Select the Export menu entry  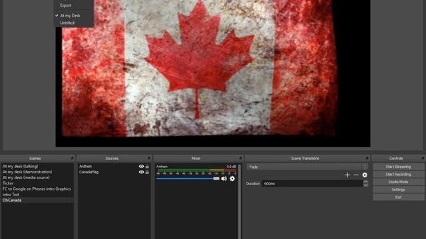pos(66,5)
